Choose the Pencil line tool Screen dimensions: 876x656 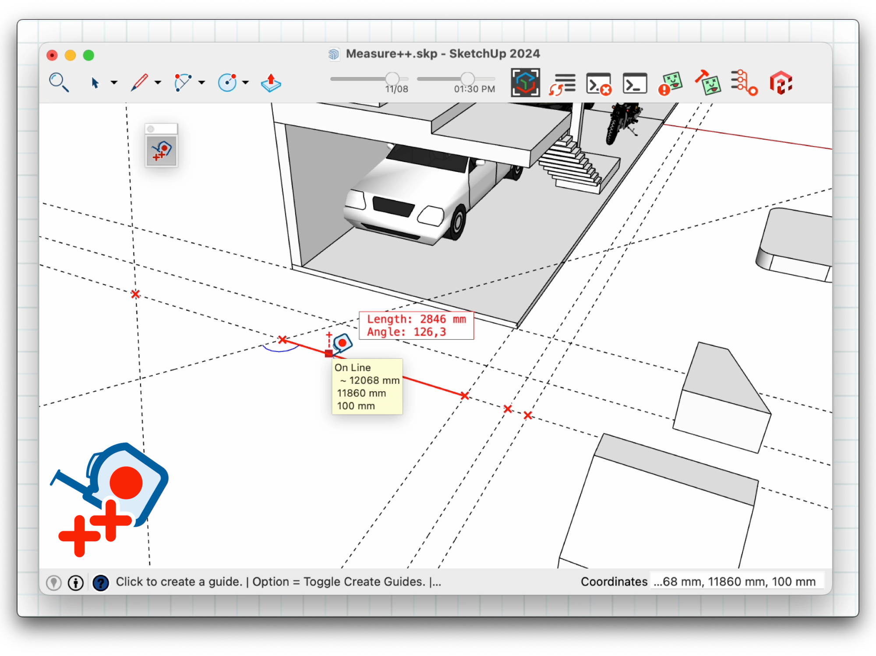click(x=139, y=82)
